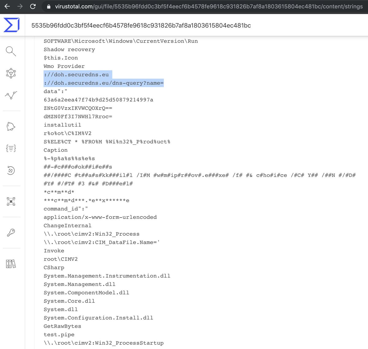Select the 'root\CIMV2' string
This screenshot has width=368, height=349.
coord(61,259)
